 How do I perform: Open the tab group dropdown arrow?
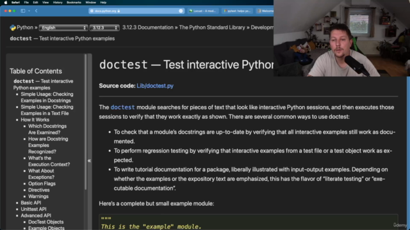point(29,11)
